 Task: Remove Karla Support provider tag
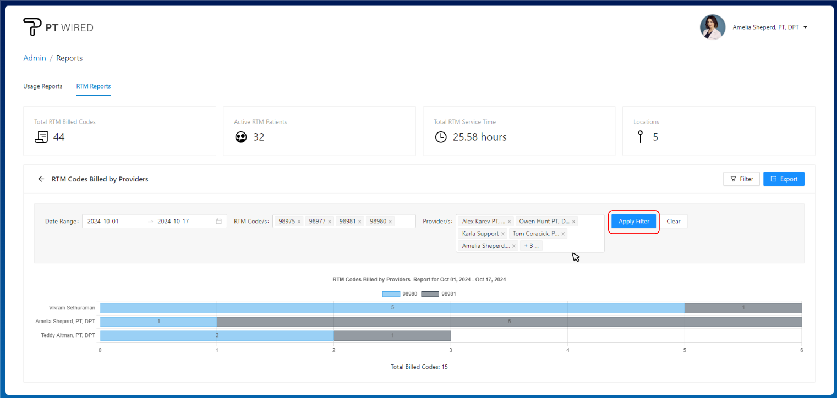[502, 234]
